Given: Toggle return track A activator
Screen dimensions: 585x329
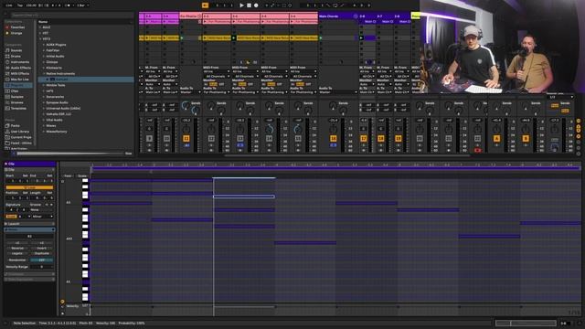Looking at the screenshot, I should click(x=496, y=138).
